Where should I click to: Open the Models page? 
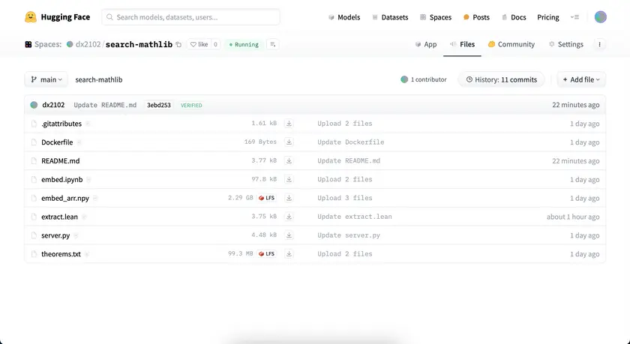[x=344, y=17]
